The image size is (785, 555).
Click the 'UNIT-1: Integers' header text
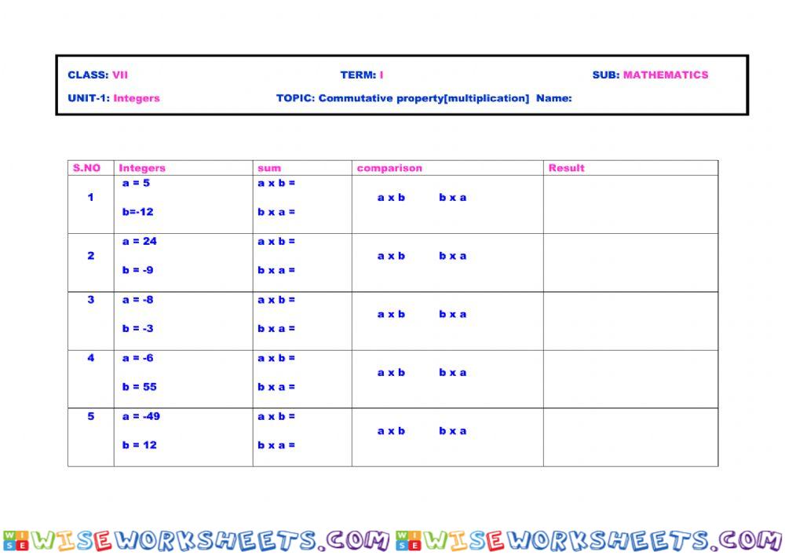(x=114, y=98)
